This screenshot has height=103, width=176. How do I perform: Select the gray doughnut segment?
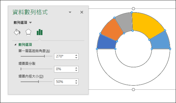(125, 22)
